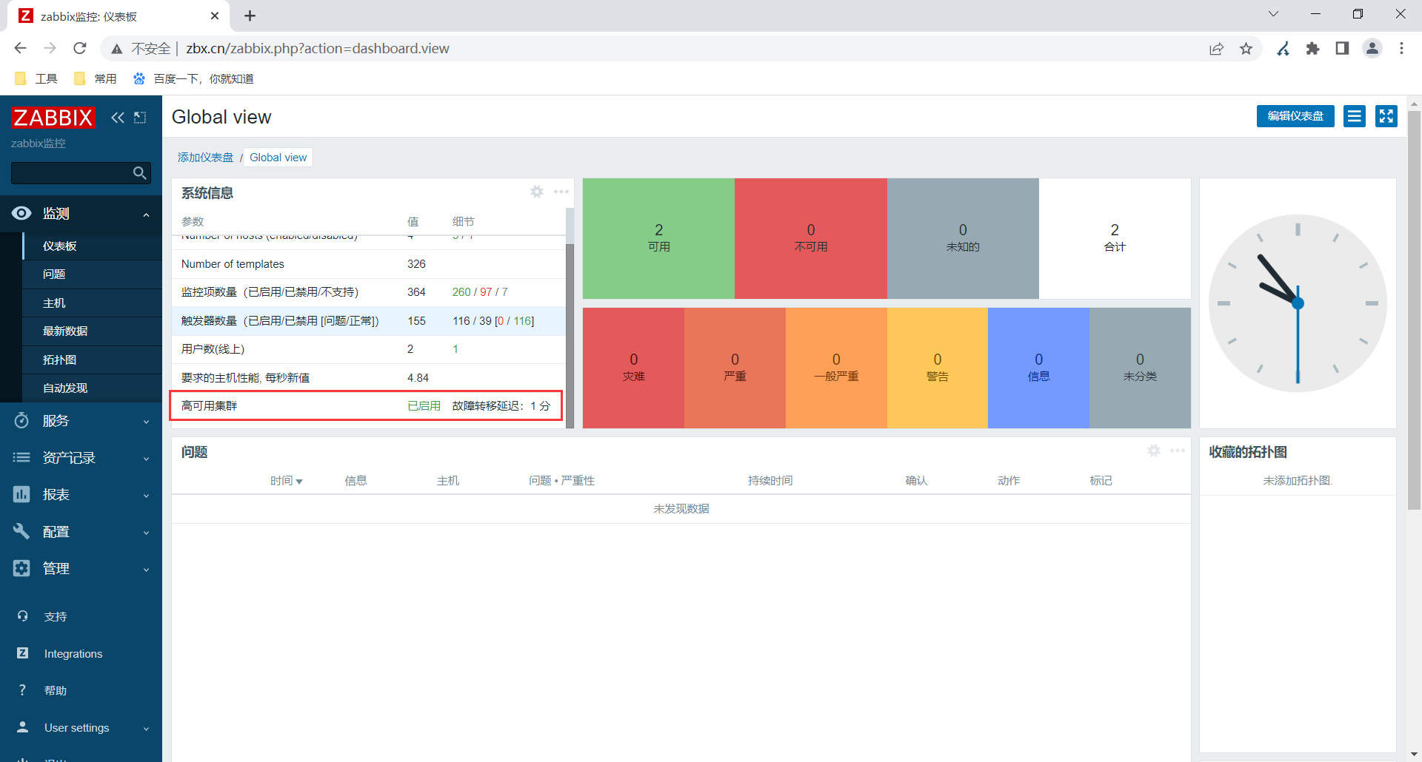Click the 支持 headset icon

click(x=23, y=616)
